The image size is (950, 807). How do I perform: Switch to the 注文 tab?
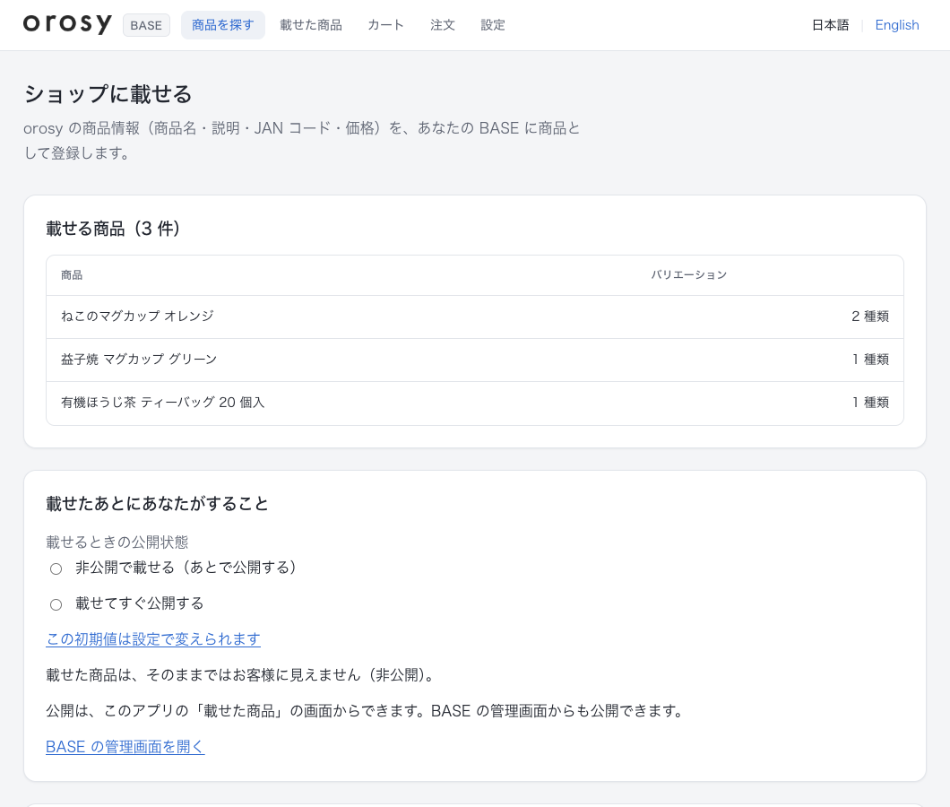[x=442, y=25]
